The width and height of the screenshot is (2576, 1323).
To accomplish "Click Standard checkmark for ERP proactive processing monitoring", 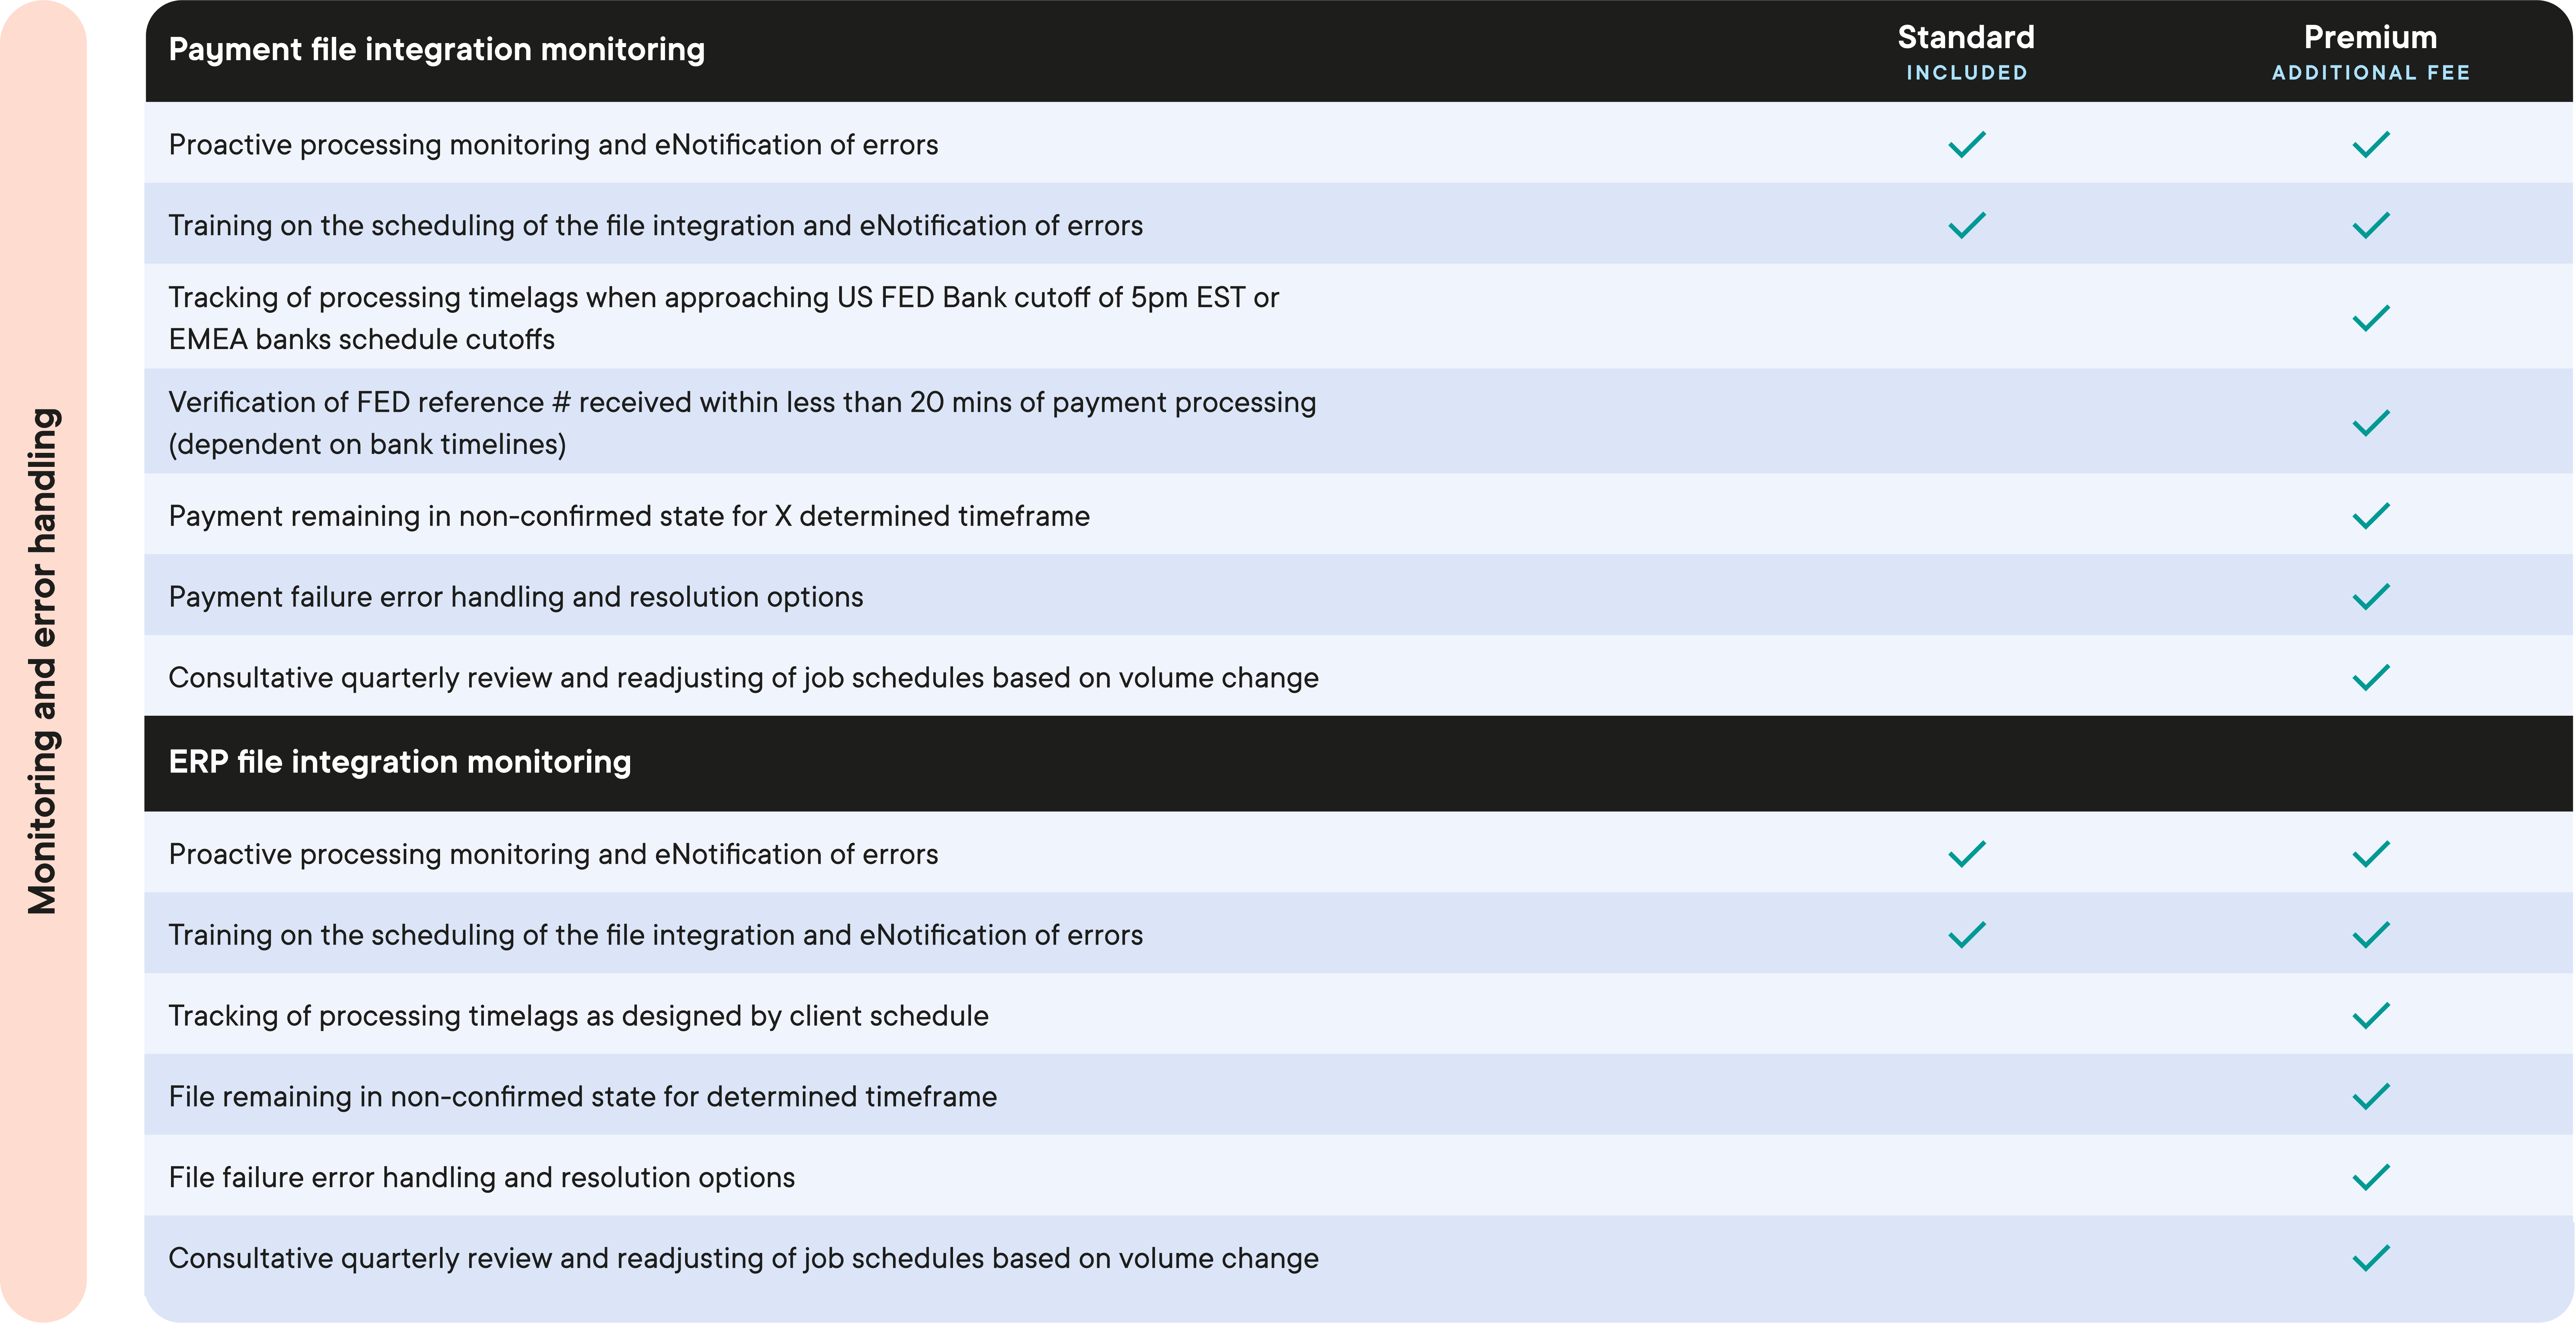I will (1966, 854).
